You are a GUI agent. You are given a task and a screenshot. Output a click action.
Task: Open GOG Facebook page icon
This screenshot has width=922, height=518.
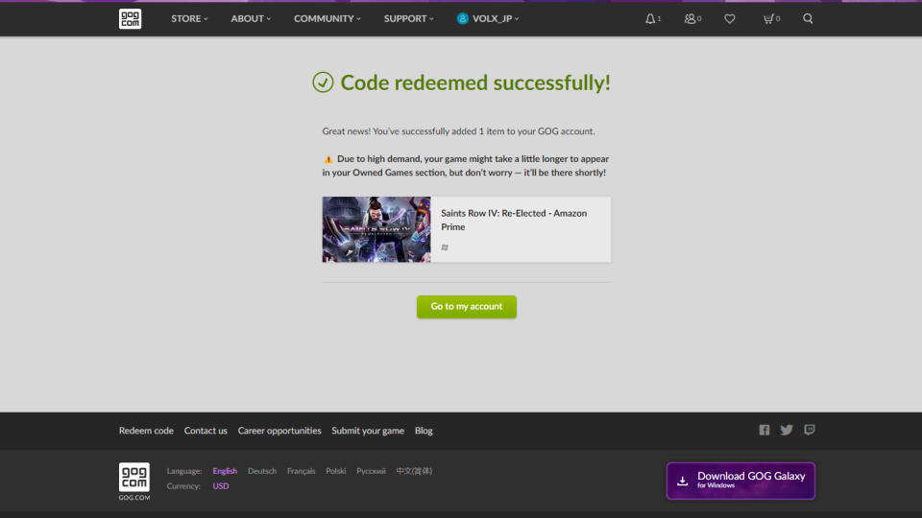764,430
